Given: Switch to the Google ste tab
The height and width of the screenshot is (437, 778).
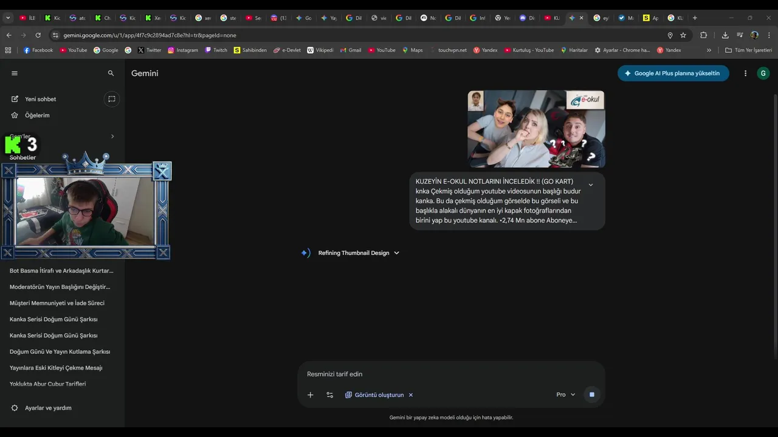Looking at the screenshot, I should [x=229, y=18].
